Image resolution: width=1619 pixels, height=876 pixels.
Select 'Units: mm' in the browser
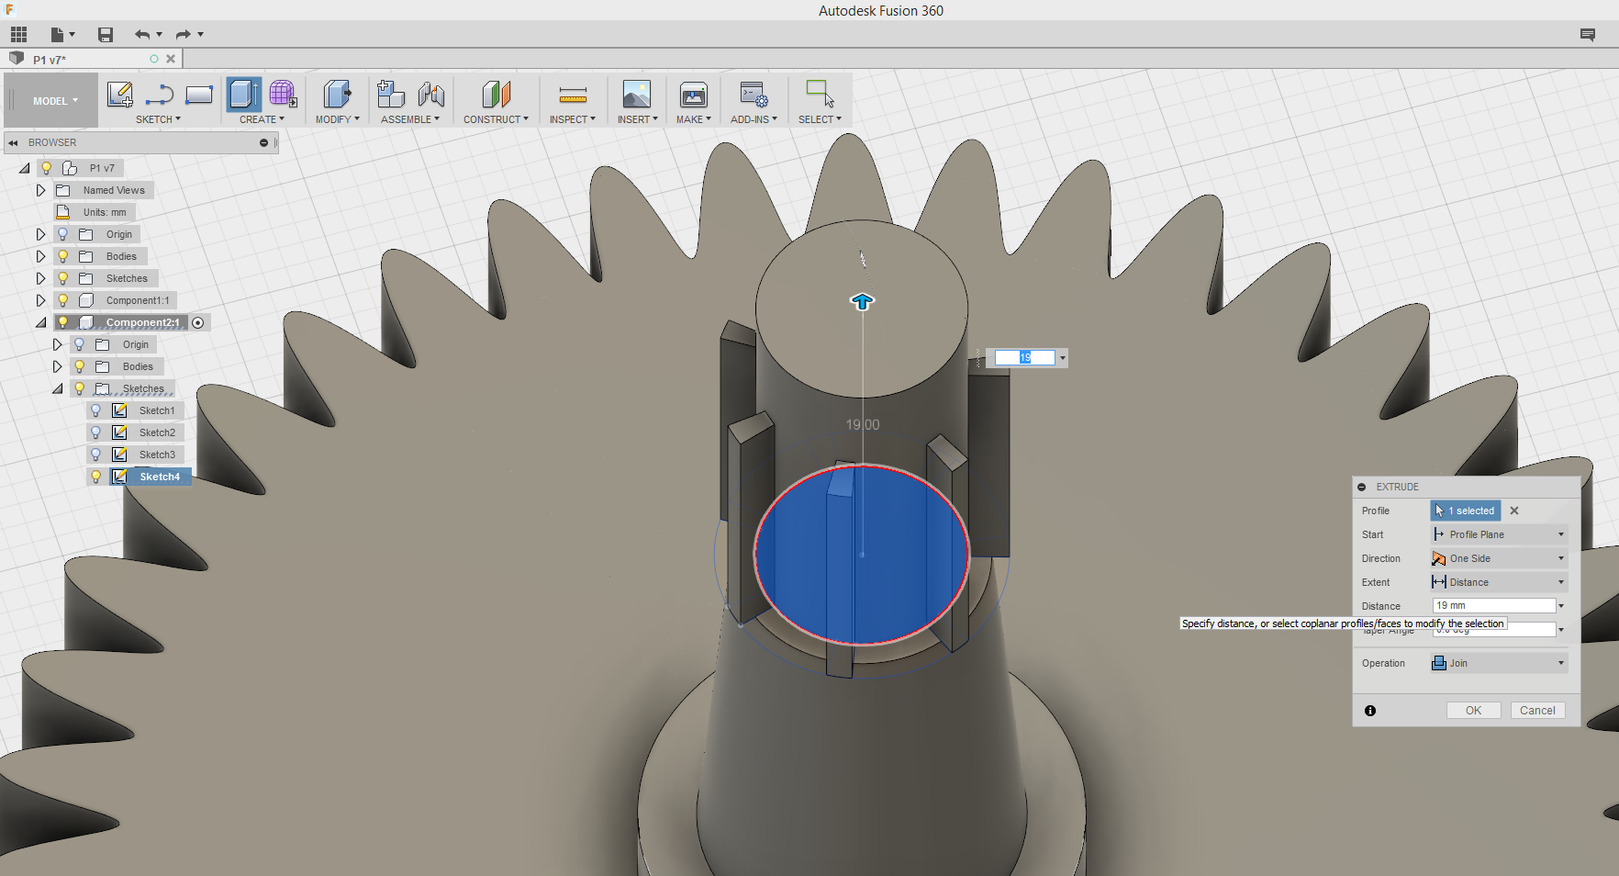click(x=105, y=212)
